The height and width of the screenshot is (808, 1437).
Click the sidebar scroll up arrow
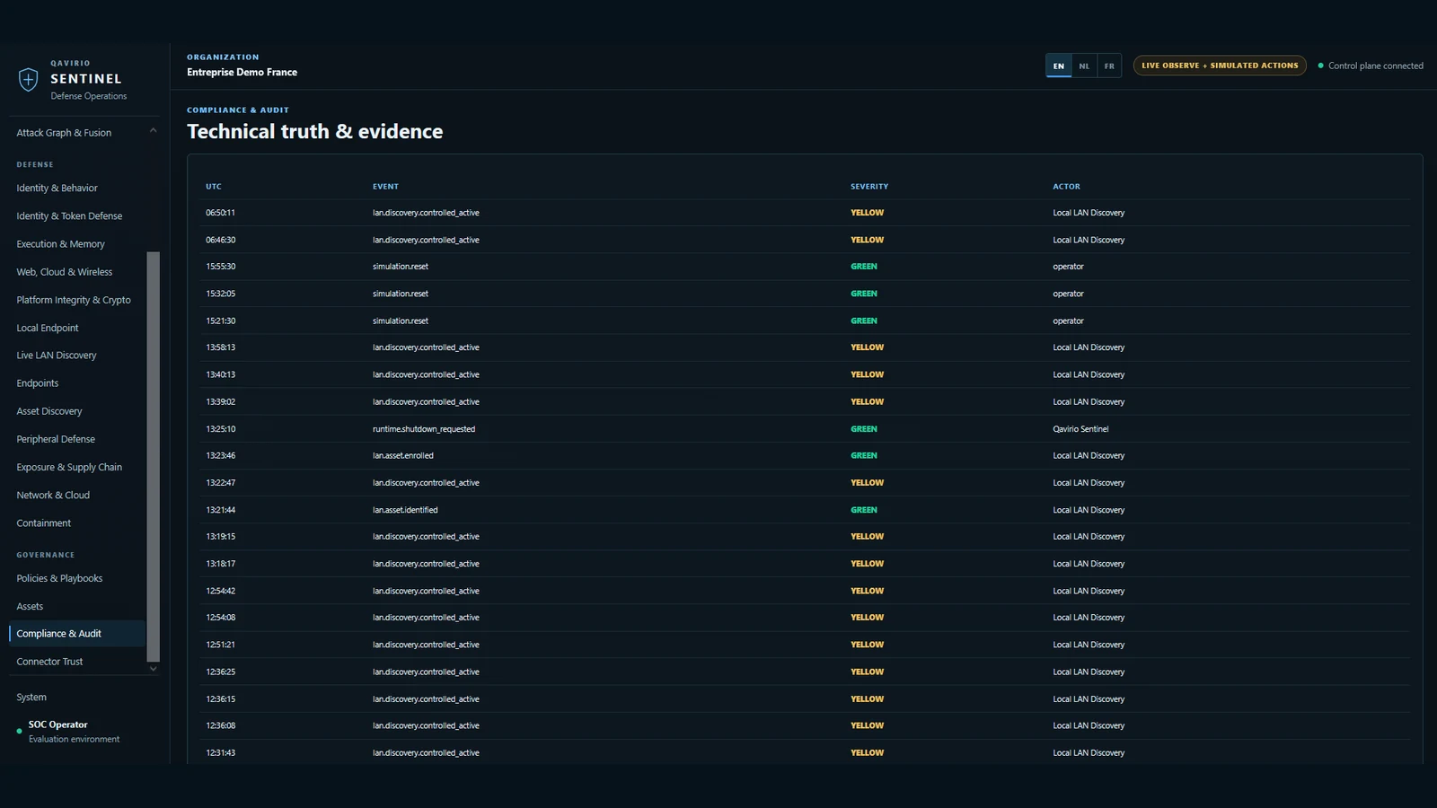[x=153, y=130]
